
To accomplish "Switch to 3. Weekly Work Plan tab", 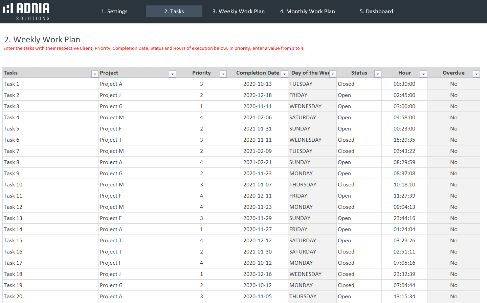I will 239,12.
